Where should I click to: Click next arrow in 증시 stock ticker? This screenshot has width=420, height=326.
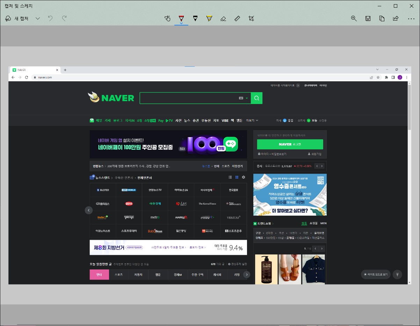pos(322,166)
